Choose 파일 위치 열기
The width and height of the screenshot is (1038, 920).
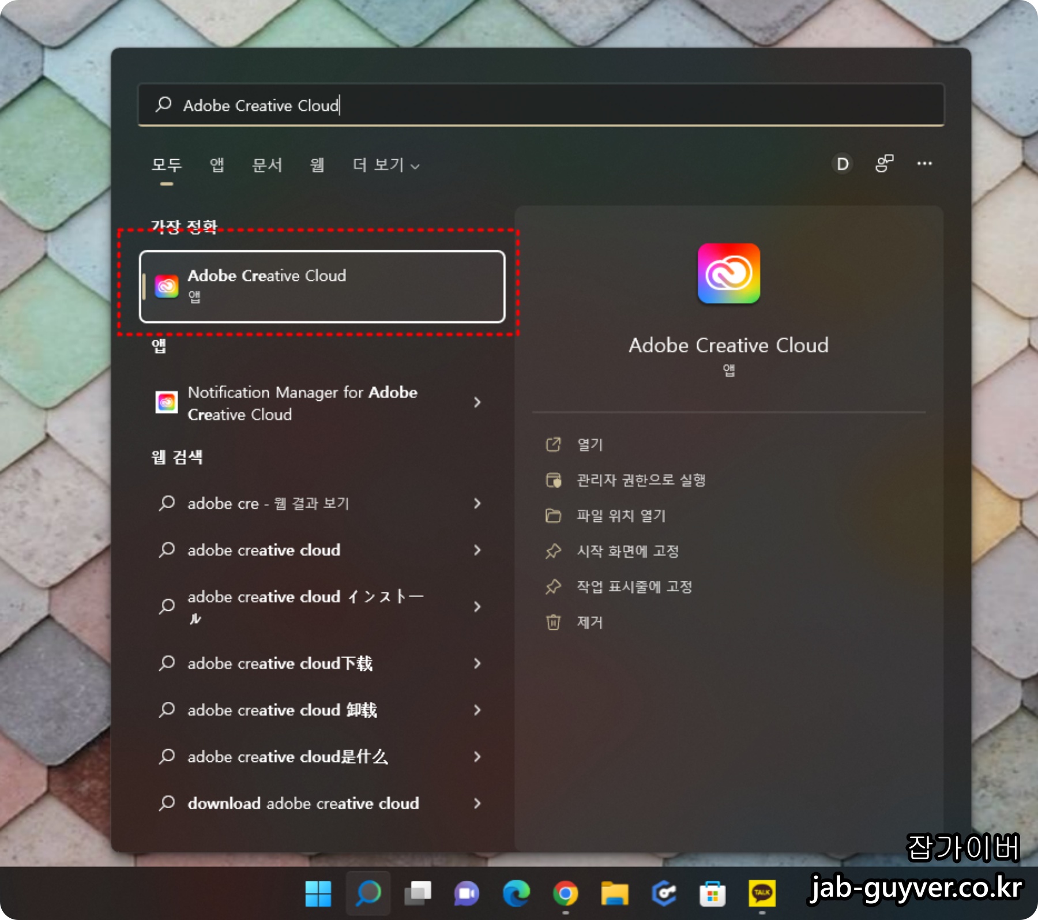622,516
